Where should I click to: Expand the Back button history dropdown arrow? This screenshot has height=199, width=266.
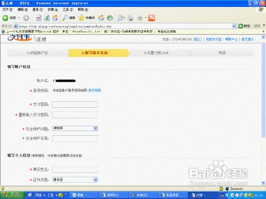[19, 18]
